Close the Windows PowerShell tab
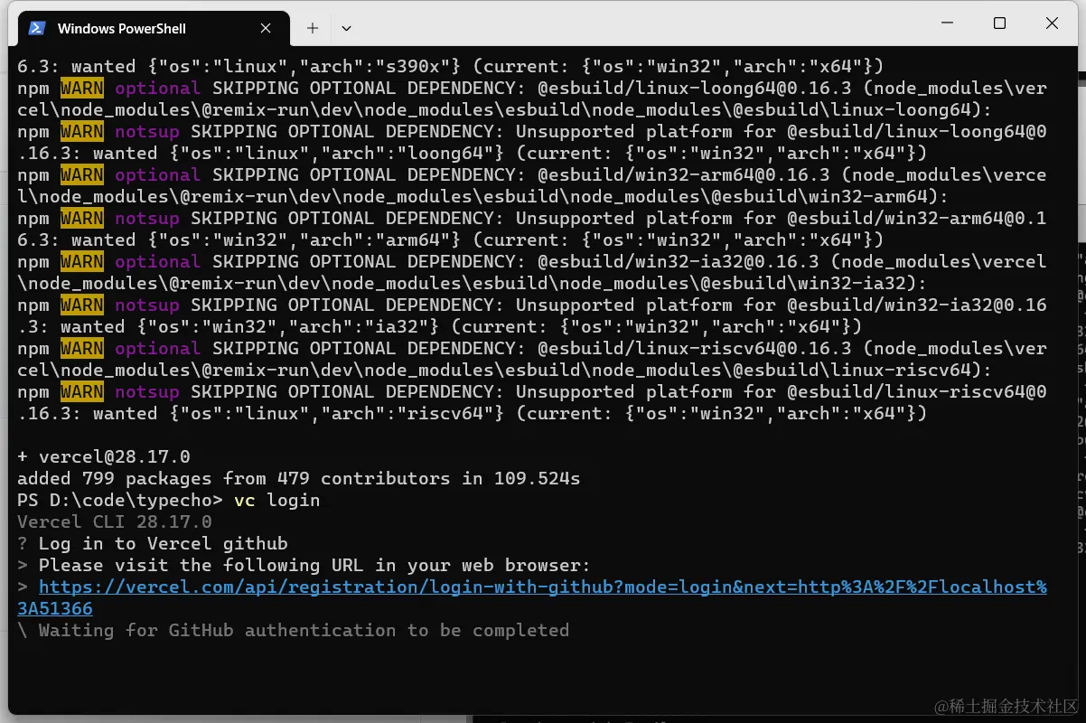 [266, 28]
